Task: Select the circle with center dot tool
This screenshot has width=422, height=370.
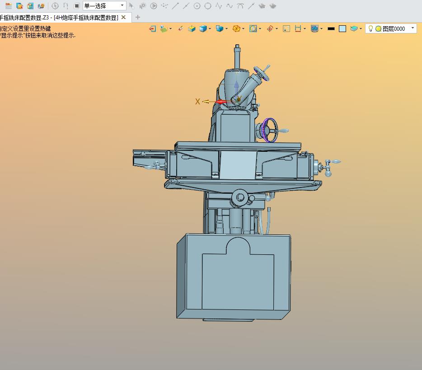Action: click(197, 6)
